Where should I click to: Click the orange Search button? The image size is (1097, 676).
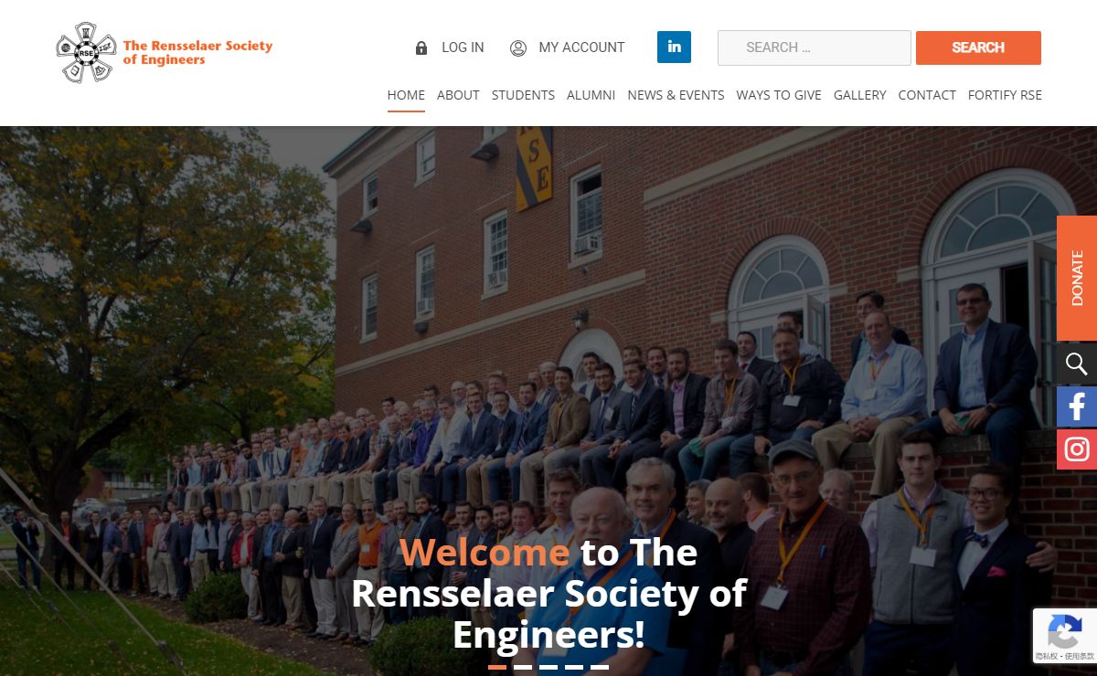[x=978, y=48]
